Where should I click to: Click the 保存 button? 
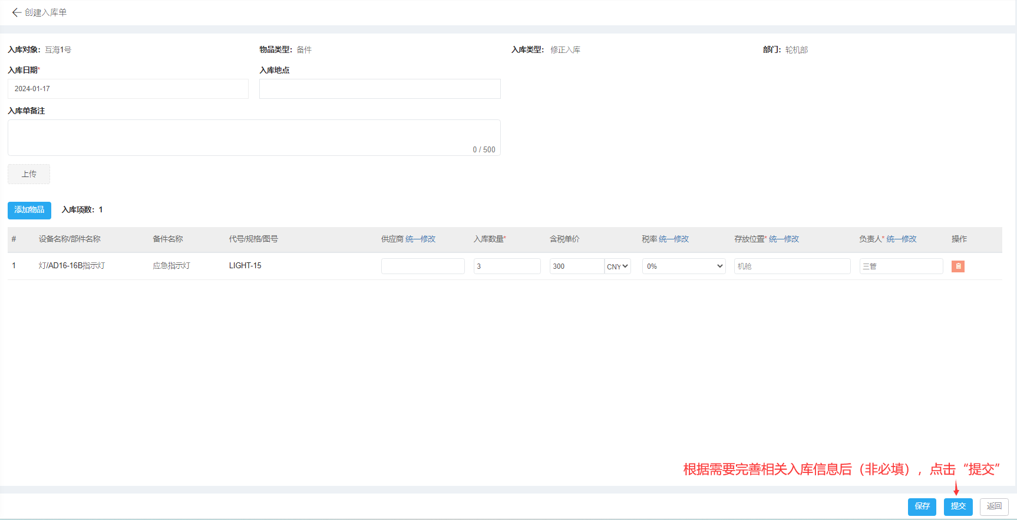(x=922, y=506)
